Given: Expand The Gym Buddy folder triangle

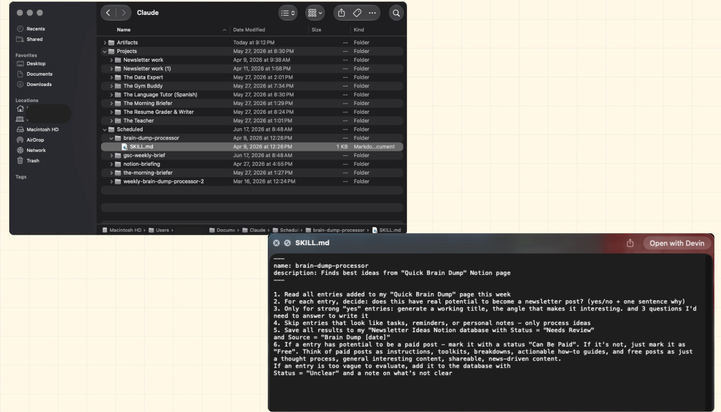Looking at the screenshot, I should click(112, 86).
